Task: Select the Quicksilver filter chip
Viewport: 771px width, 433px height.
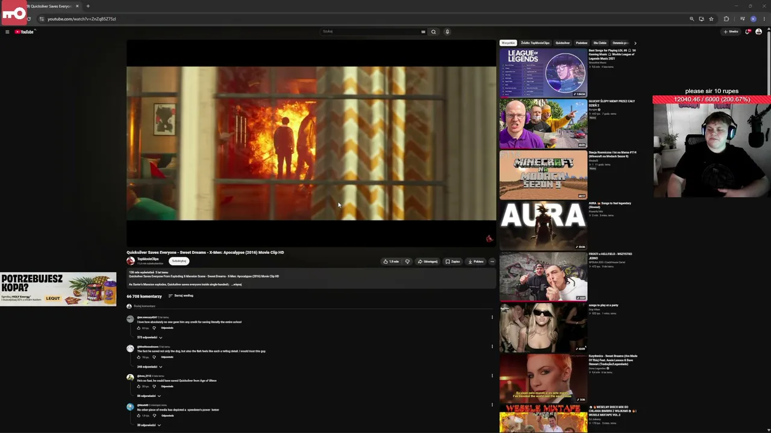Action: pos(563,43)
